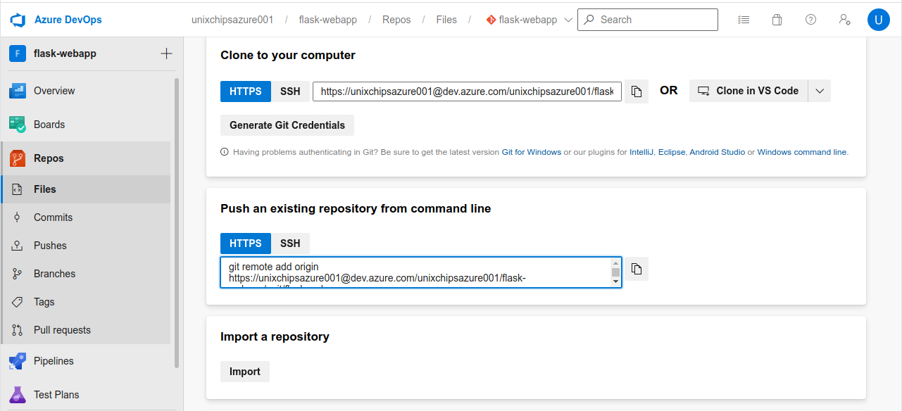
Task: Click the Import button
Action: 245,372
